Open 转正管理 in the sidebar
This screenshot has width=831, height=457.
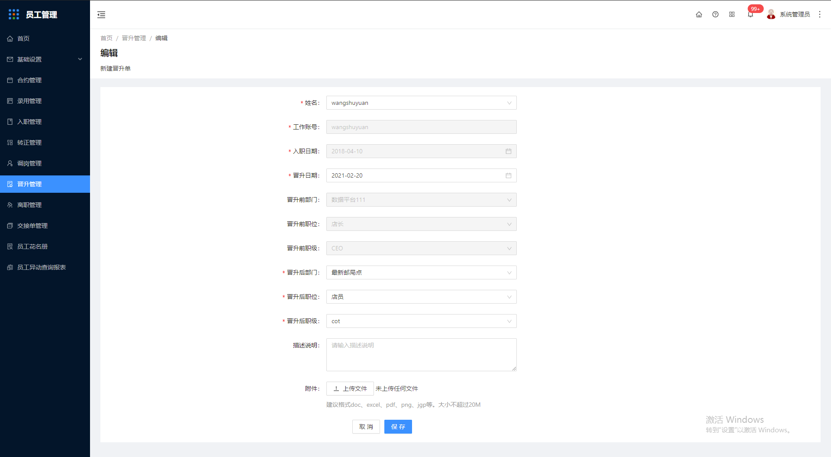click(x=45, y=143)
